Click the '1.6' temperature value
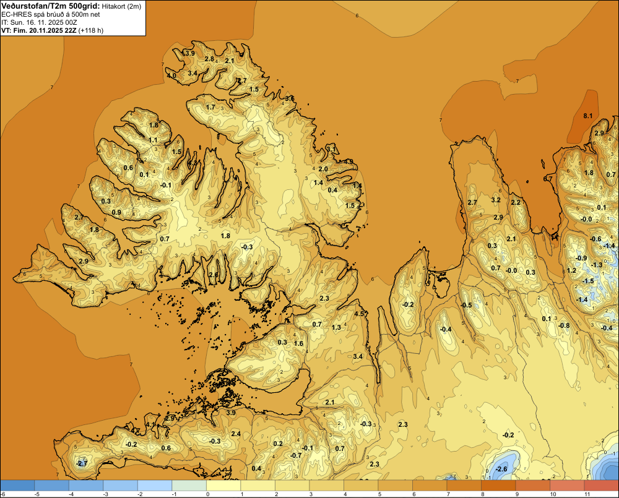Viewport: 619px width, 498px height. 299,343
